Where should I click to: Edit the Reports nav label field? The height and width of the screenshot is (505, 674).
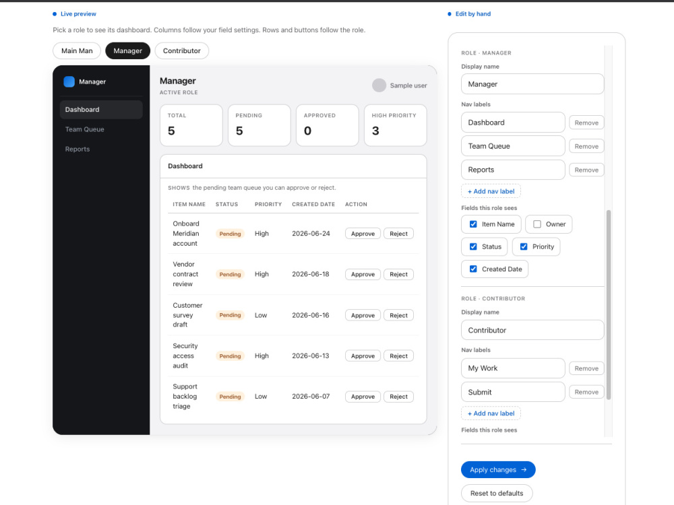513,170
